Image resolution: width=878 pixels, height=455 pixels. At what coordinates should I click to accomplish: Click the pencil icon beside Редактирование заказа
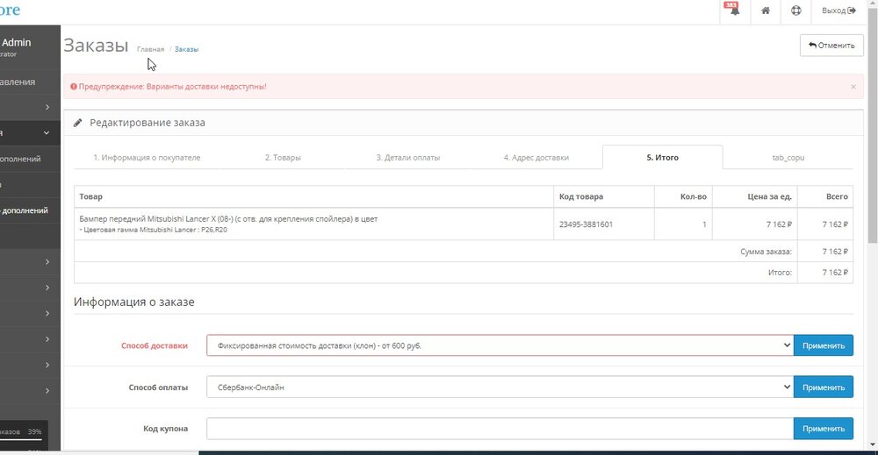78,123
